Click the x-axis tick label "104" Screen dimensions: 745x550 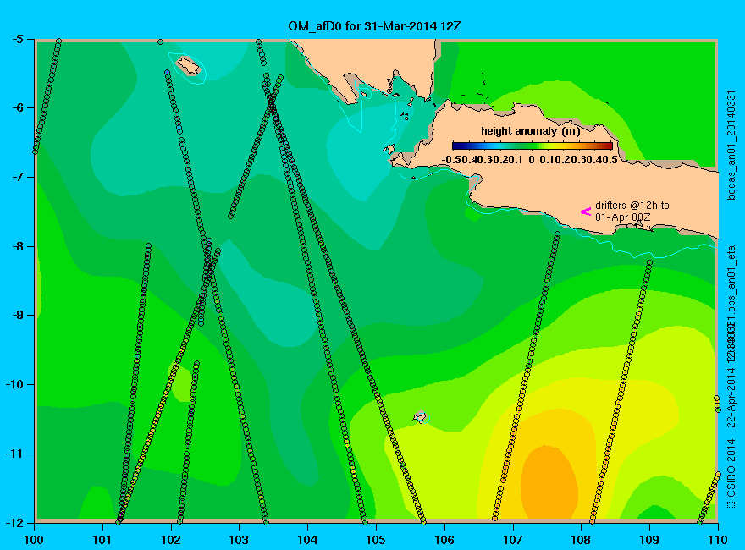[307, 540]
